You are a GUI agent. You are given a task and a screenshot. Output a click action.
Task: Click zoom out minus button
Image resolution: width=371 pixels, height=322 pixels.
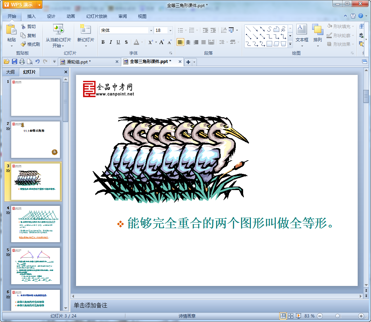(x=320, y=316)
